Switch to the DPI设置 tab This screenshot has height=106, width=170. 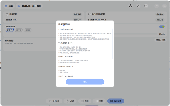pos(54,101)
